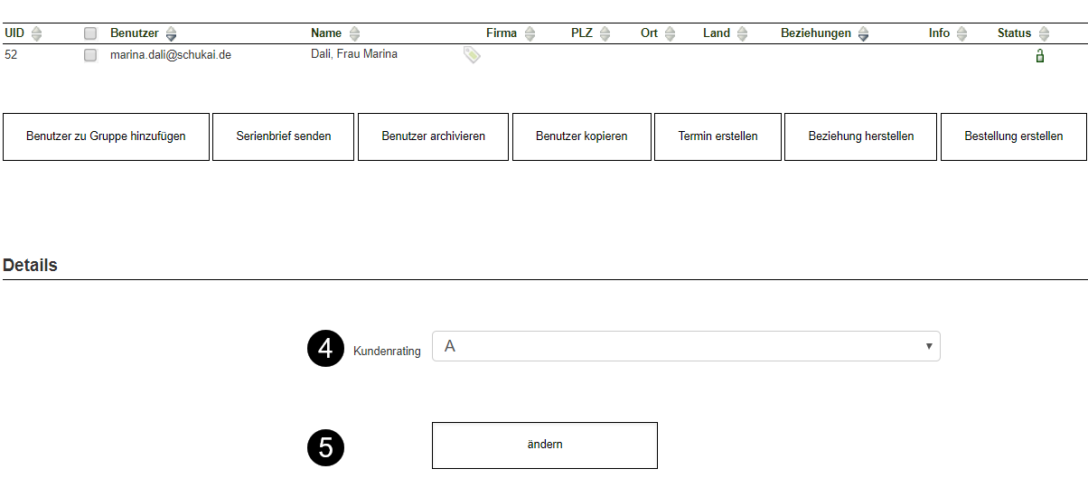Sort the list by Firma
This screenshot has height=497, width=1088.
click(530, 33)
